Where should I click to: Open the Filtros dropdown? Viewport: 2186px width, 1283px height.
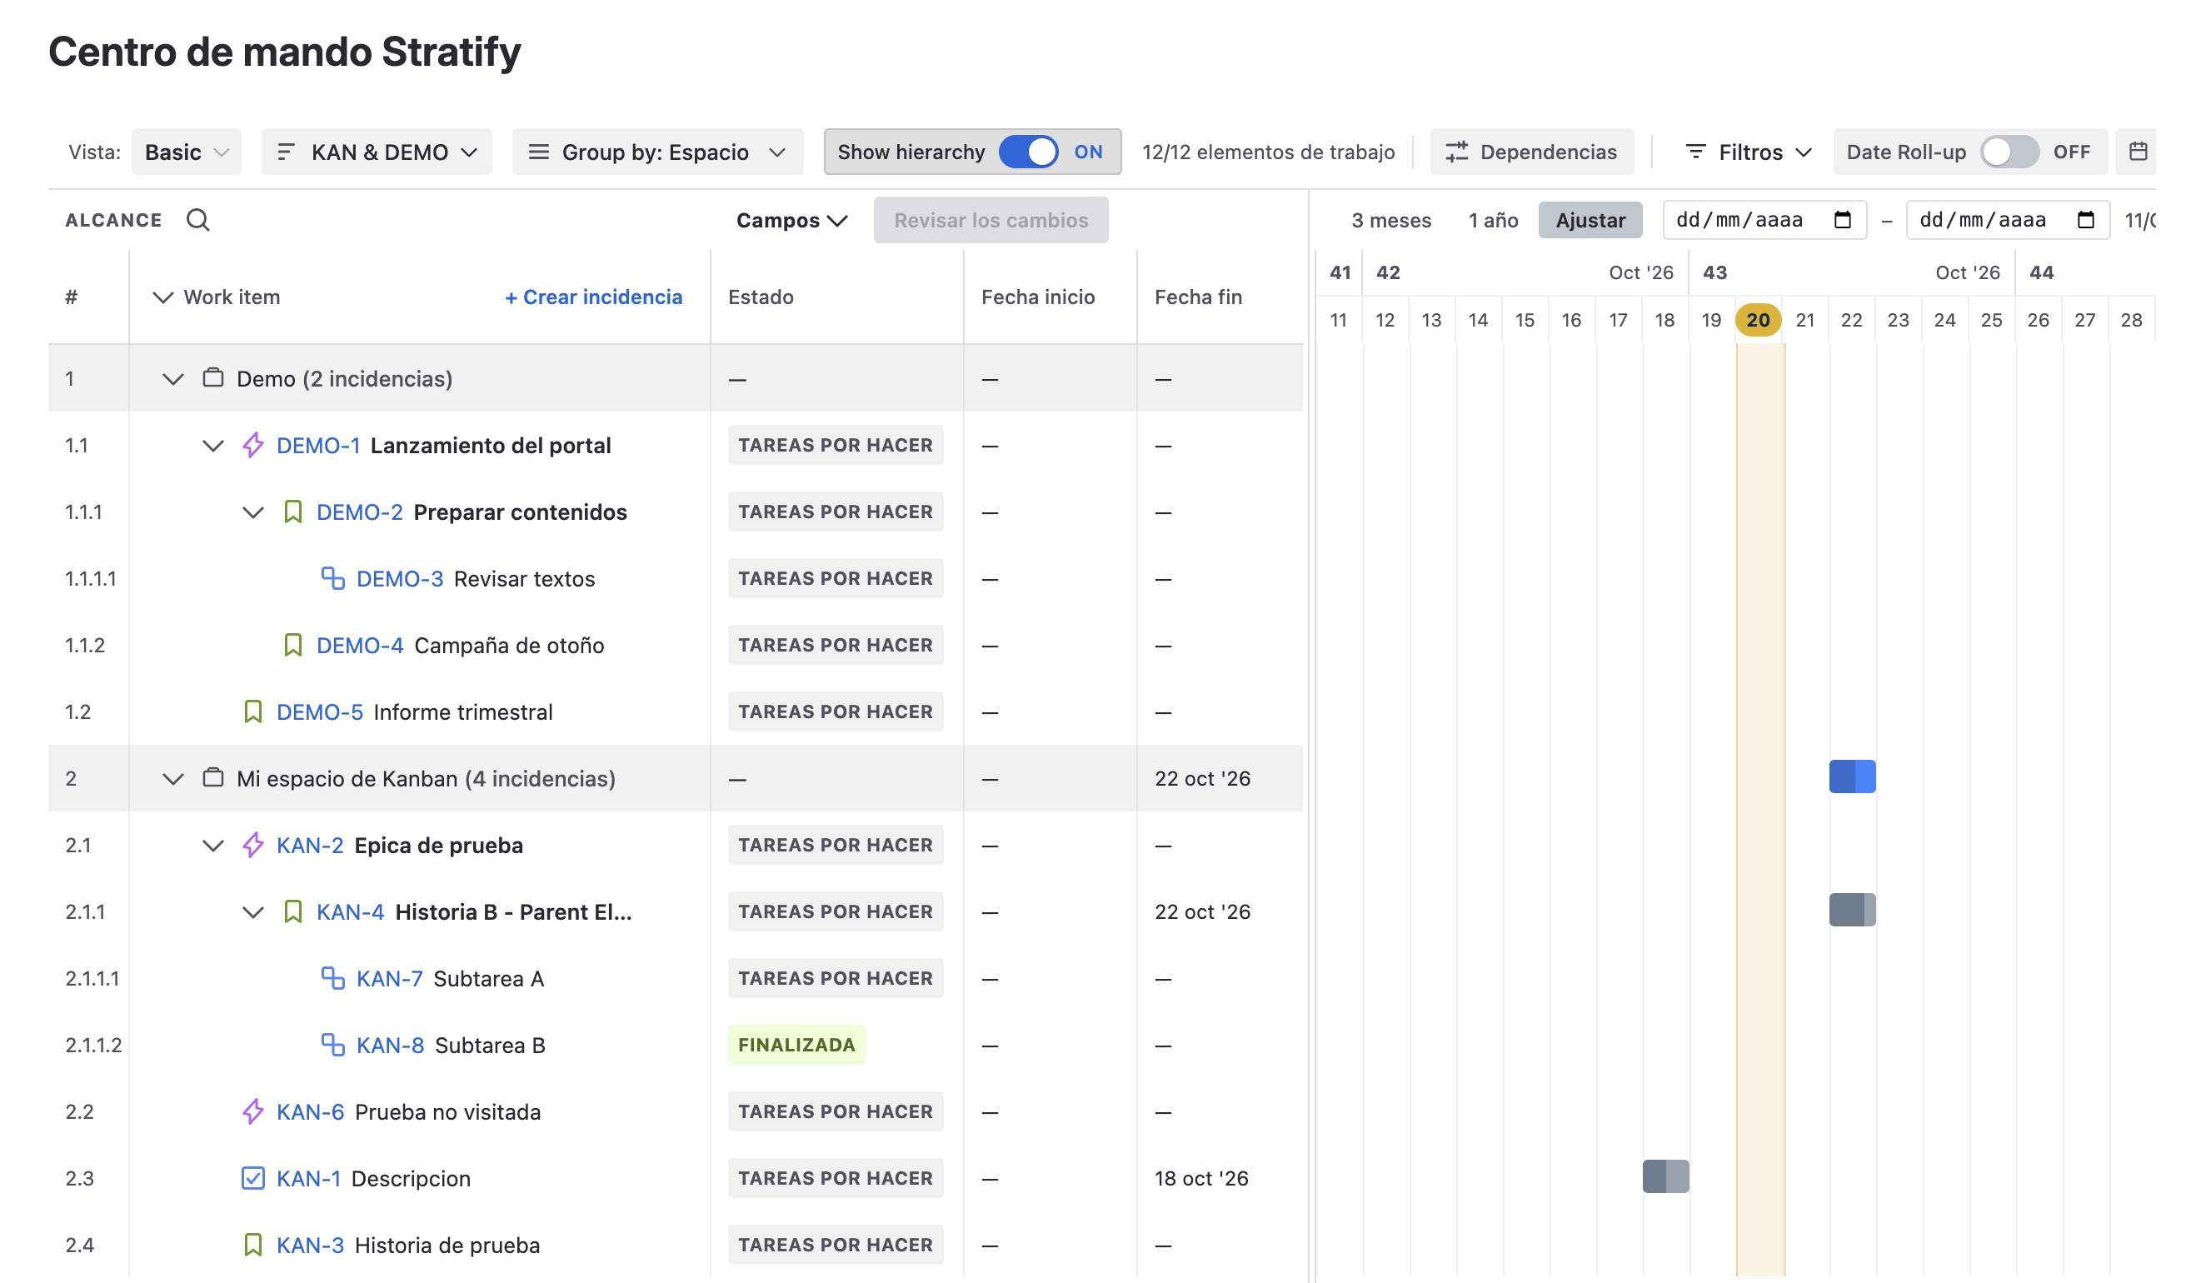click(x=1748, y=152)
